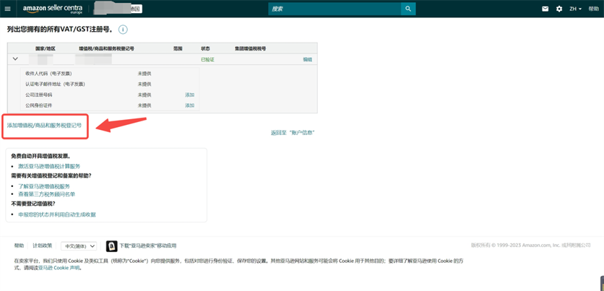The image size is (604, 291).
Task: Open 查看第三方税务顾问名单 link
Action: click(x=47, y=194)
